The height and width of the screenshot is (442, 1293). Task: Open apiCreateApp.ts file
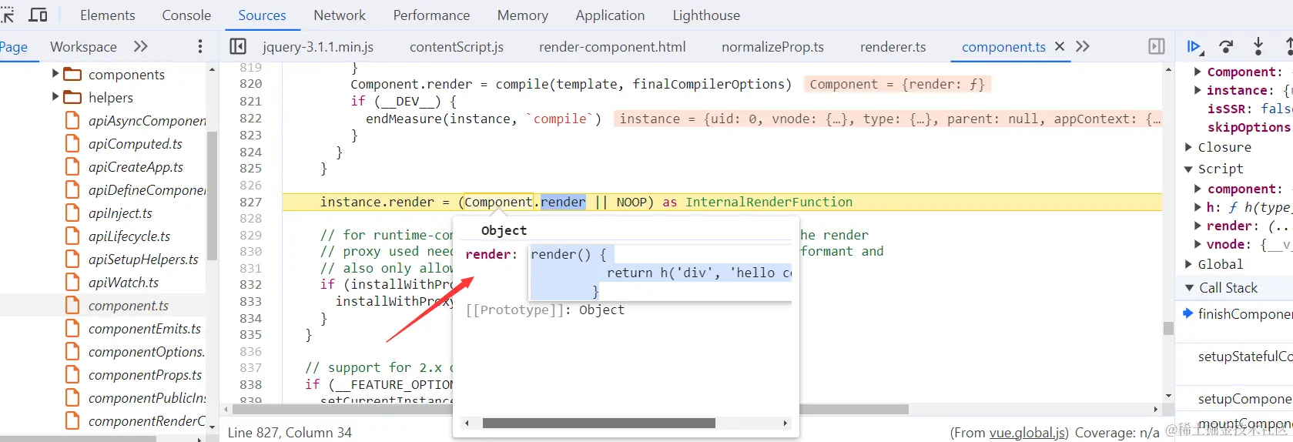pyautogui.click(x=136, y=167)
